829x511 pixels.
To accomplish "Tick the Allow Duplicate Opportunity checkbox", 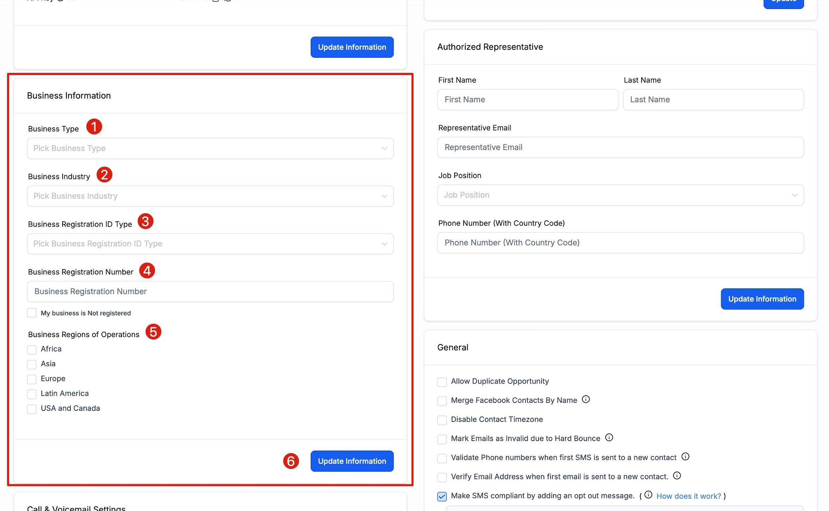I will (442, 382).
